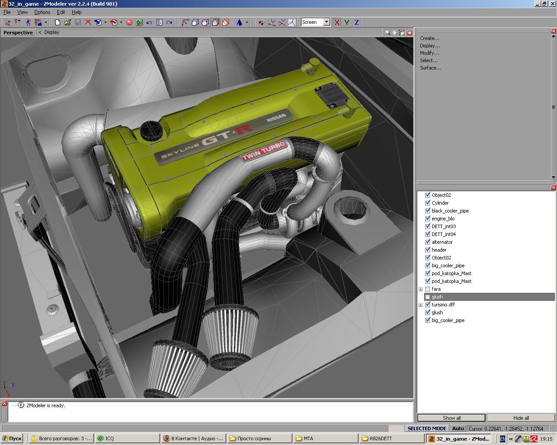Uncheck engine_blo object checkbox
The height and width of the screenshot is (445, 557).
click(428, 219)
